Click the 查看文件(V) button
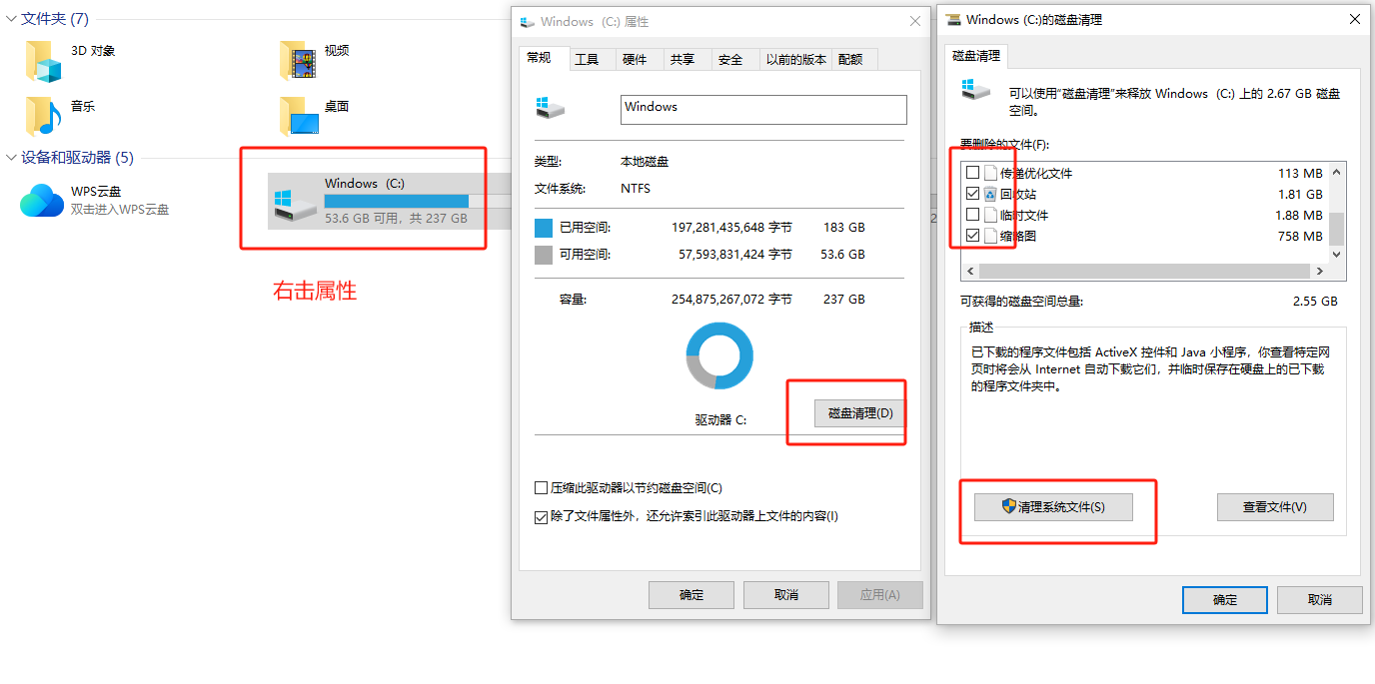This screenshot has height=684, width=1375. [1275, 507]
